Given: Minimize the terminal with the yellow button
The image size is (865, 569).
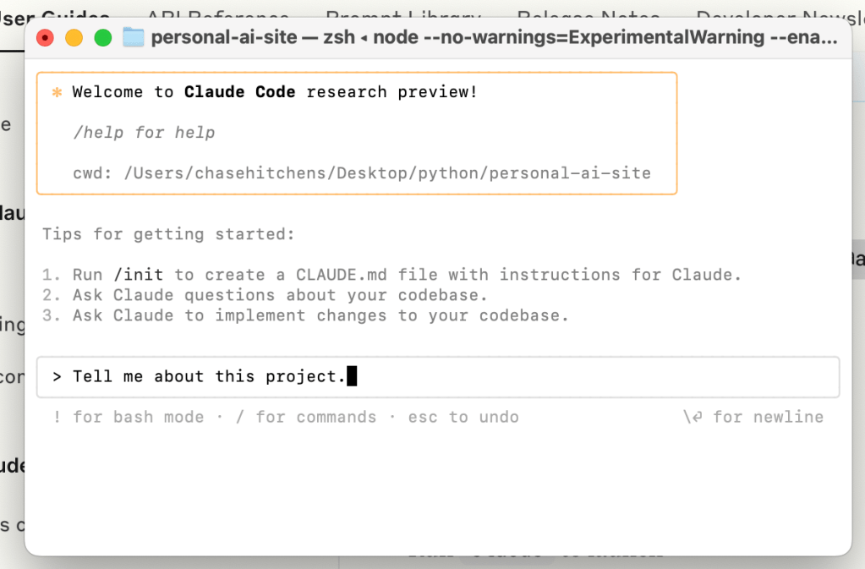Looking at the screenshot, I should click(x=74, y=37).
